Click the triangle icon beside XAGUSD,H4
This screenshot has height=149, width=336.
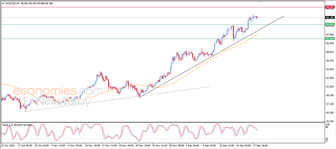pyautogui.click(x=3, y=3)
